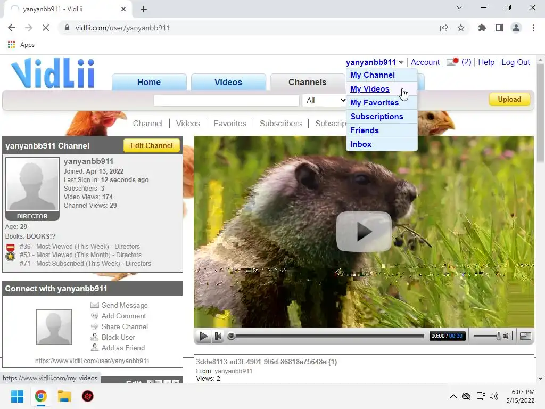Open the channel Videos sub-link

[188, 124]
